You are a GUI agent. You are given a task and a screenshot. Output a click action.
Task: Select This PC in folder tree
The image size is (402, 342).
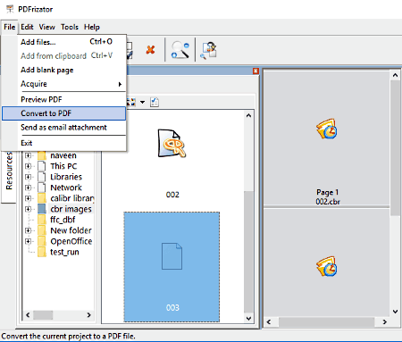pyautogui.click(x=63, y=166)
